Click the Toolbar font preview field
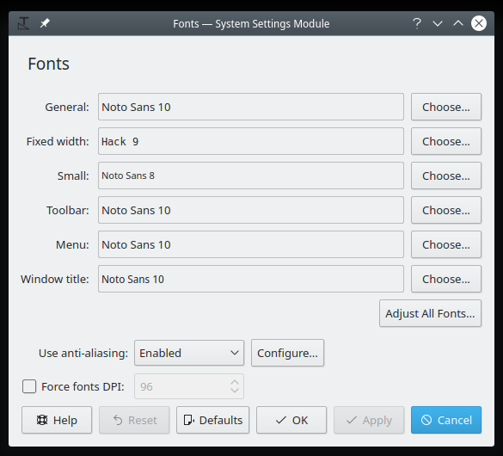Image resolution: width=503 pixels, height=456 pixels. (251, 210)
